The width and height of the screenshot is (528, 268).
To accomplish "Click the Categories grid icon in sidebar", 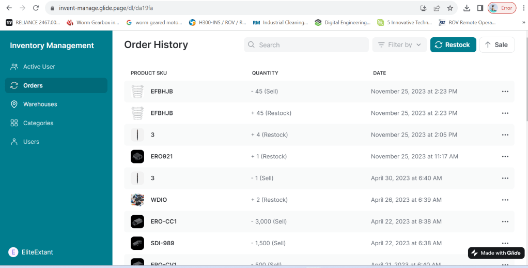I will [x=14, y=123].
